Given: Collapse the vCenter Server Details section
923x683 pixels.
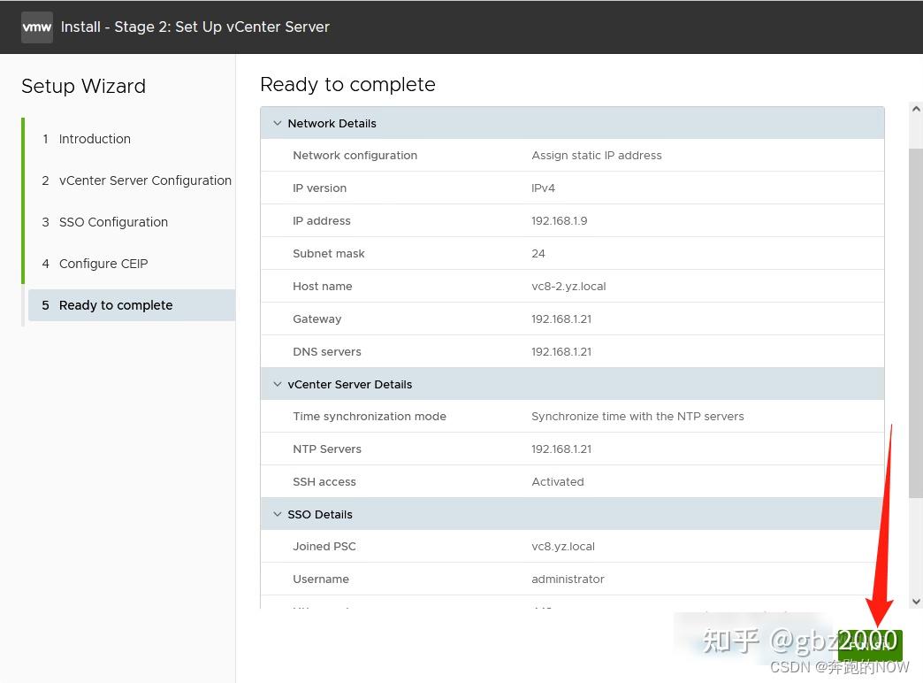Looking at the screenshot, I should pyautogui.click(x=278, y=385).
